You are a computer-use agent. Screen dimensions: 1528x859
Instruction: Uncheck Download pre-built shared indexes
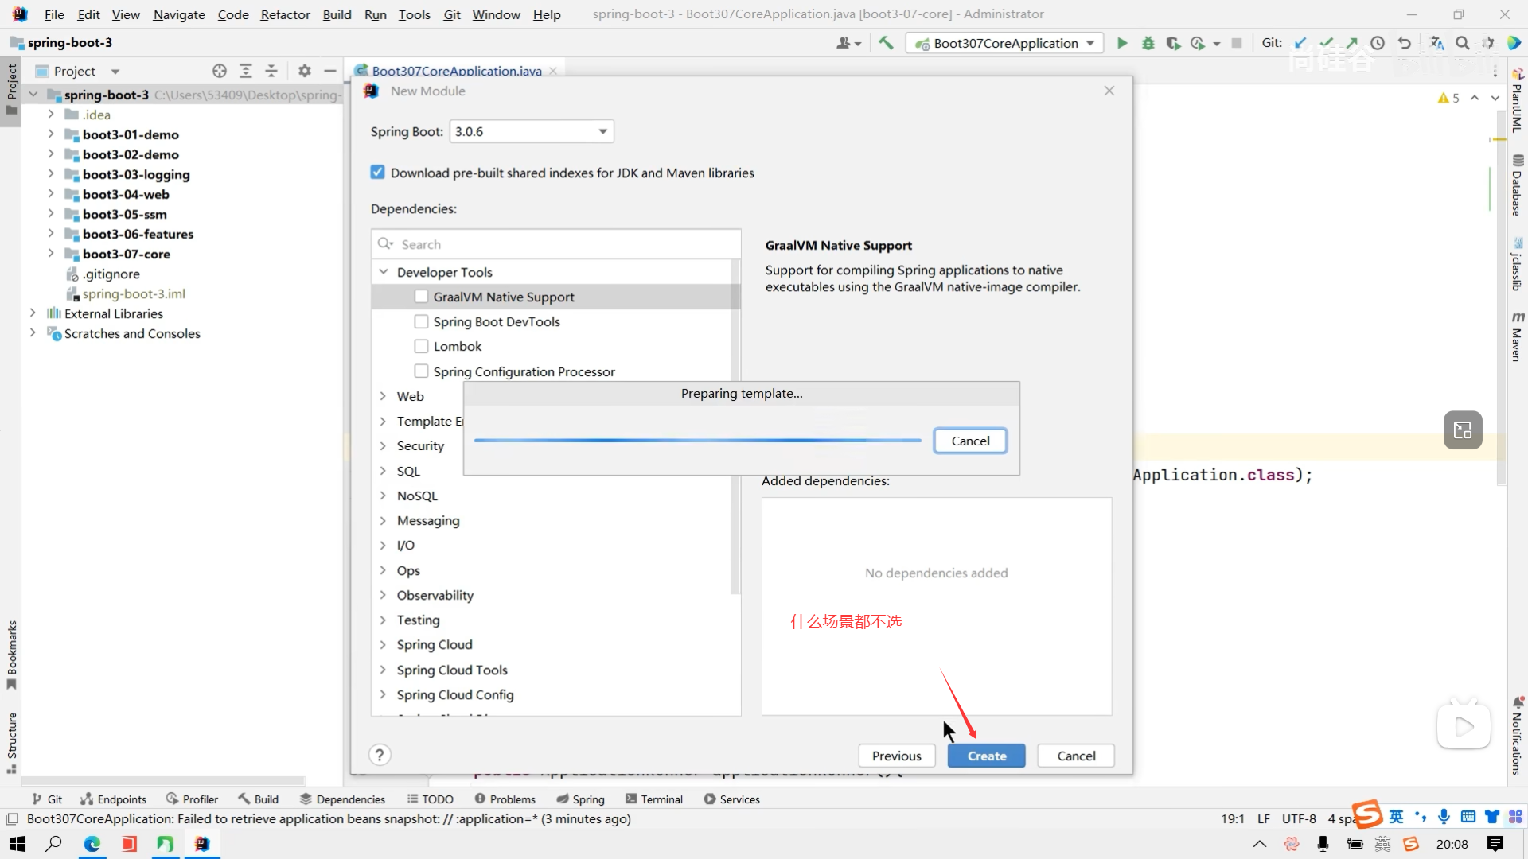pos(378,173)
